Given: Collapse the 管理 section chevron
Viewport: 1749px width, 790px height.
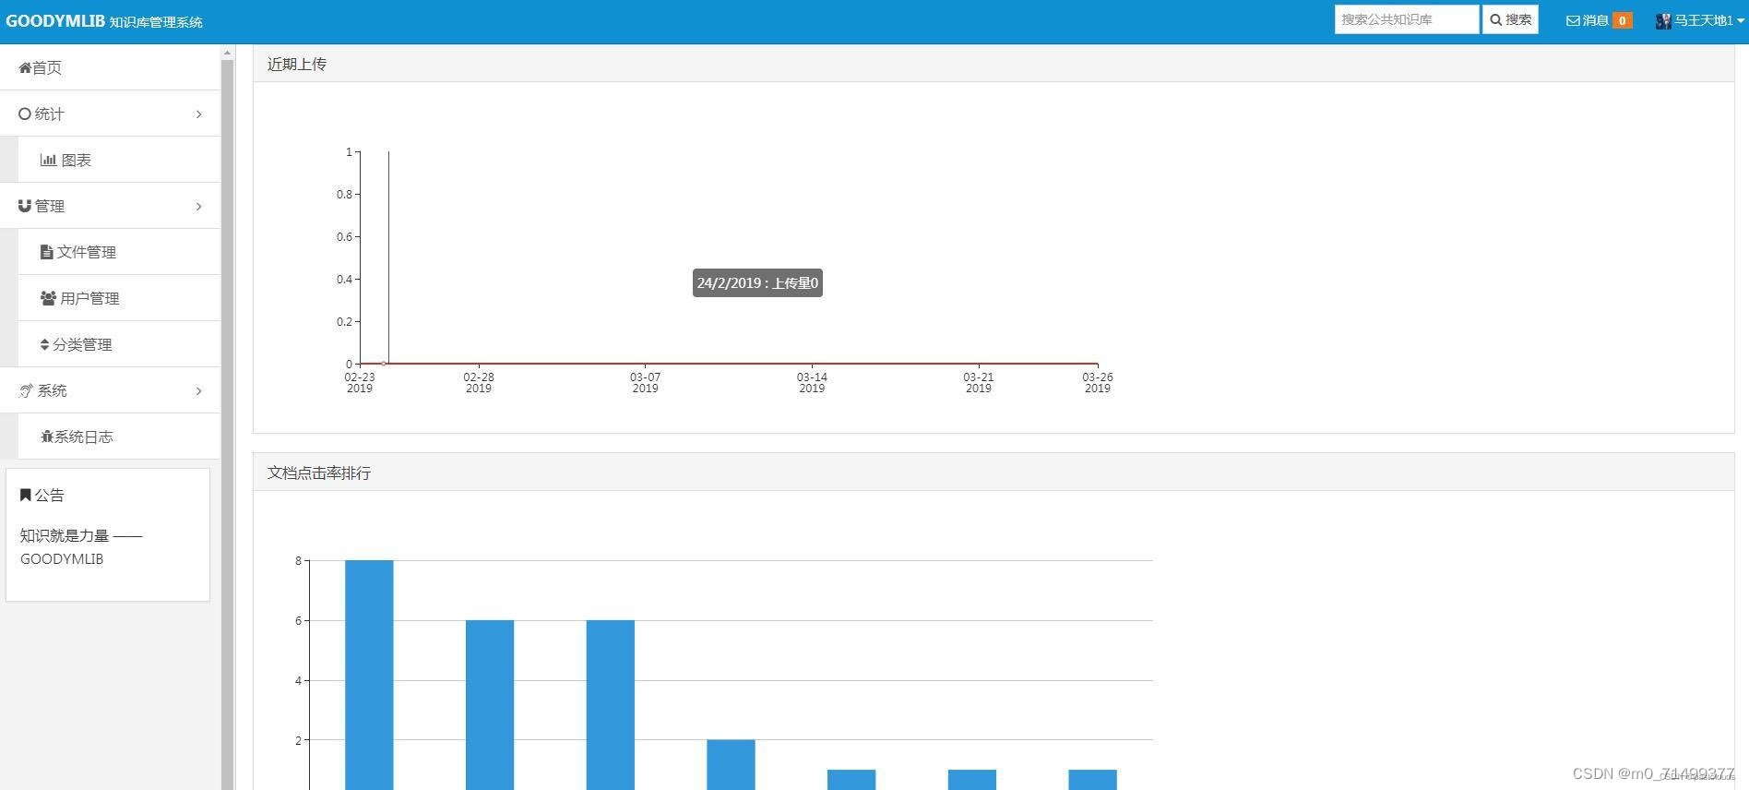Looking at the screenshot, I should [x=198, y=207].
